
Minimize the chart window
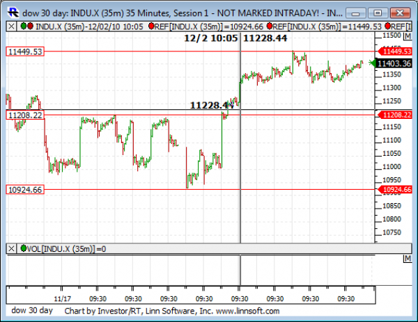356,13
